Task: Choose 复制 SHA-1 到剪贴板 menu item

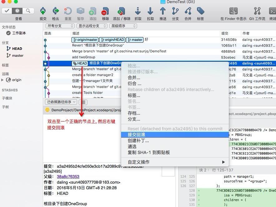Action: pos(175,152)
